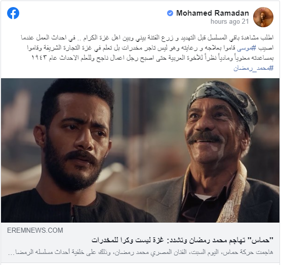The height and width of the screenshot is (265, 281).
Task: Click the gray article description snippet
Action: click(141, 252)
